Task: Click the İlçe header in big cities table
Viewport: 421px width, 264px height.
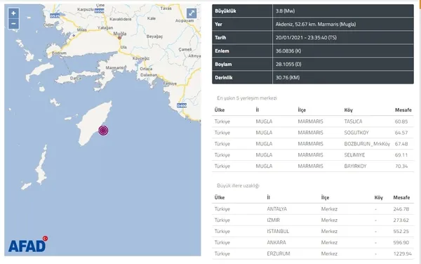Action: pyautogui.click(x=325, y=198)
